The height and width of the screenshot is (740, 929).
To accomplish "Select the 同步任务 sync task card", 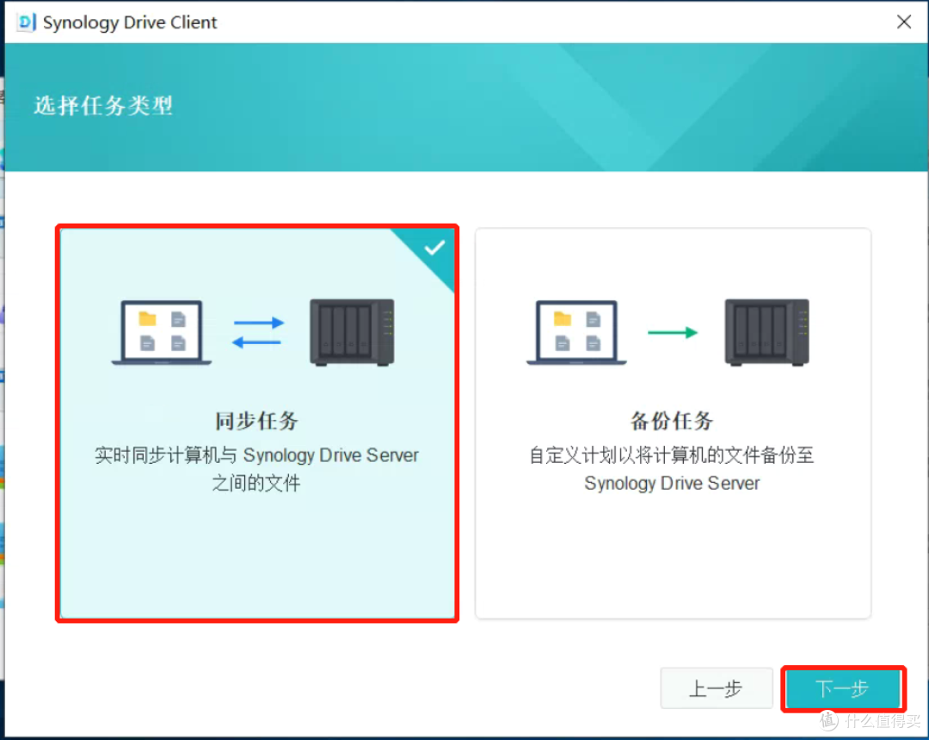I will [x=257, y=423].
